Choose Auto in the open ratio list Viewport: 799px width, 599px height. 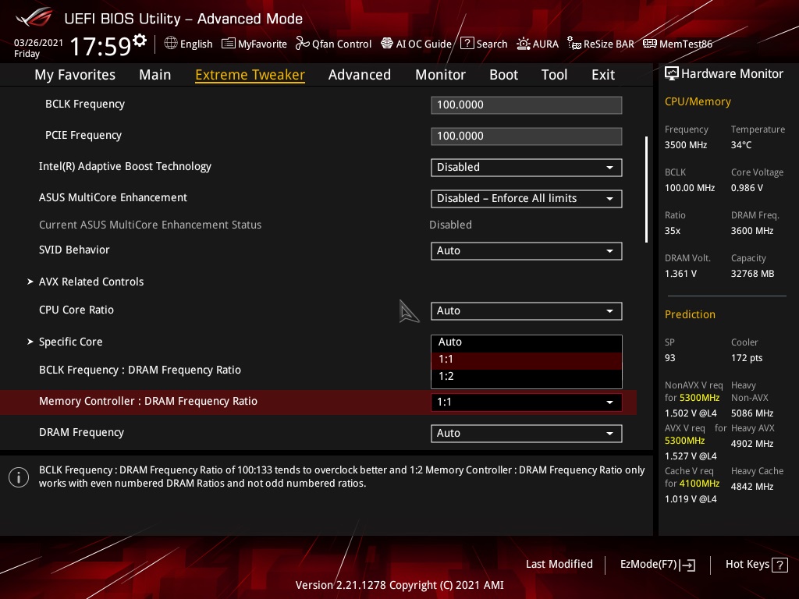pos(527,342)
